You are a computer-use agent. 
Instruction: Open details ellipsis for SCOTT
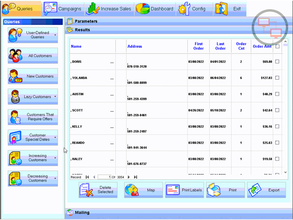click(112, 111)
